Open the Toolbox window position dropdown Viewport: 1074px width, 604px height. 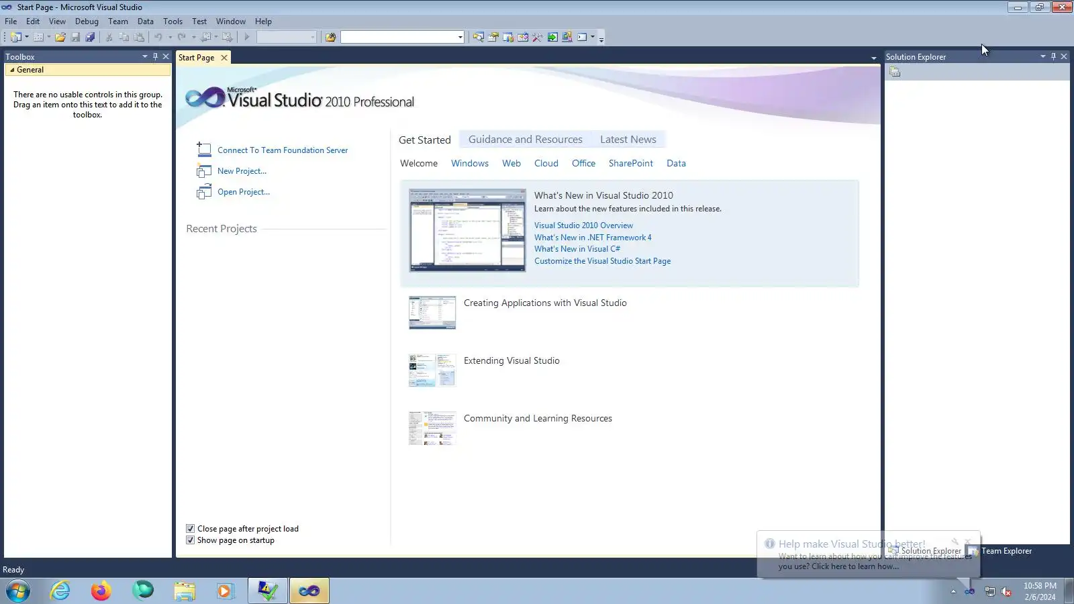144,56
